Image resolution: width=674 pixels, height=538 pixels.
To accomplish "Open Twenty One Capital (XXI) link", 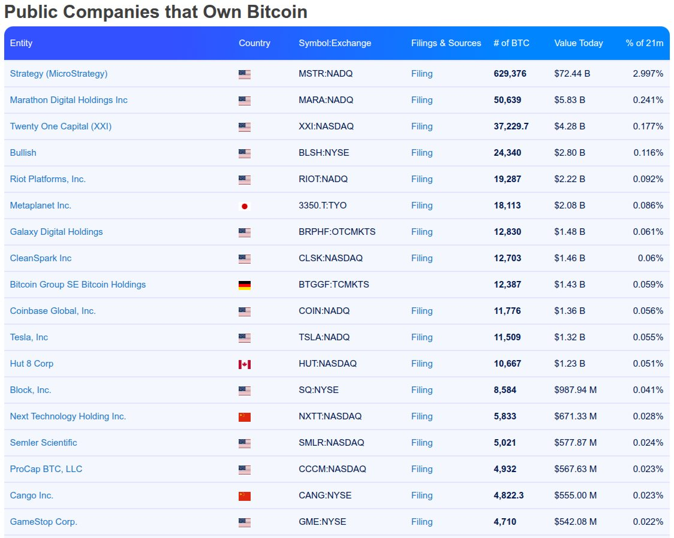I will click(61, 126).
